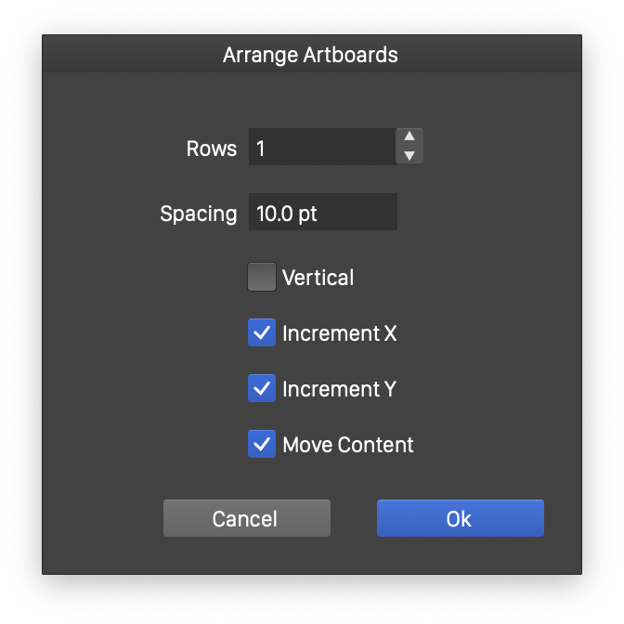Click the 10.0 pt value text
Viewport: 624px width, 624px height.
[x=287, y=214]
